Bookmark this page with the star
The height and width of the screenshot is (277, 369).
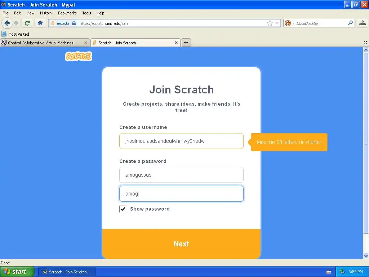270,23
